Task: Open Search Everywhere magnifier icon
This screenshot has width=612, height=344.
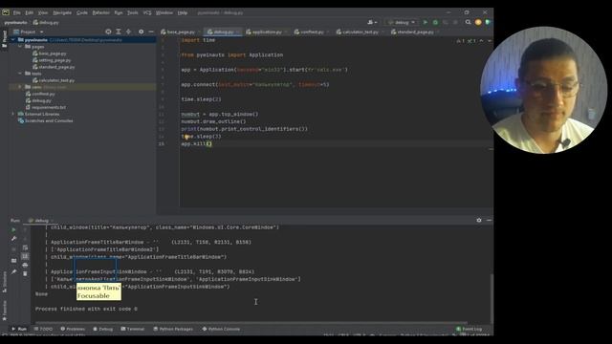Action: 468,23
